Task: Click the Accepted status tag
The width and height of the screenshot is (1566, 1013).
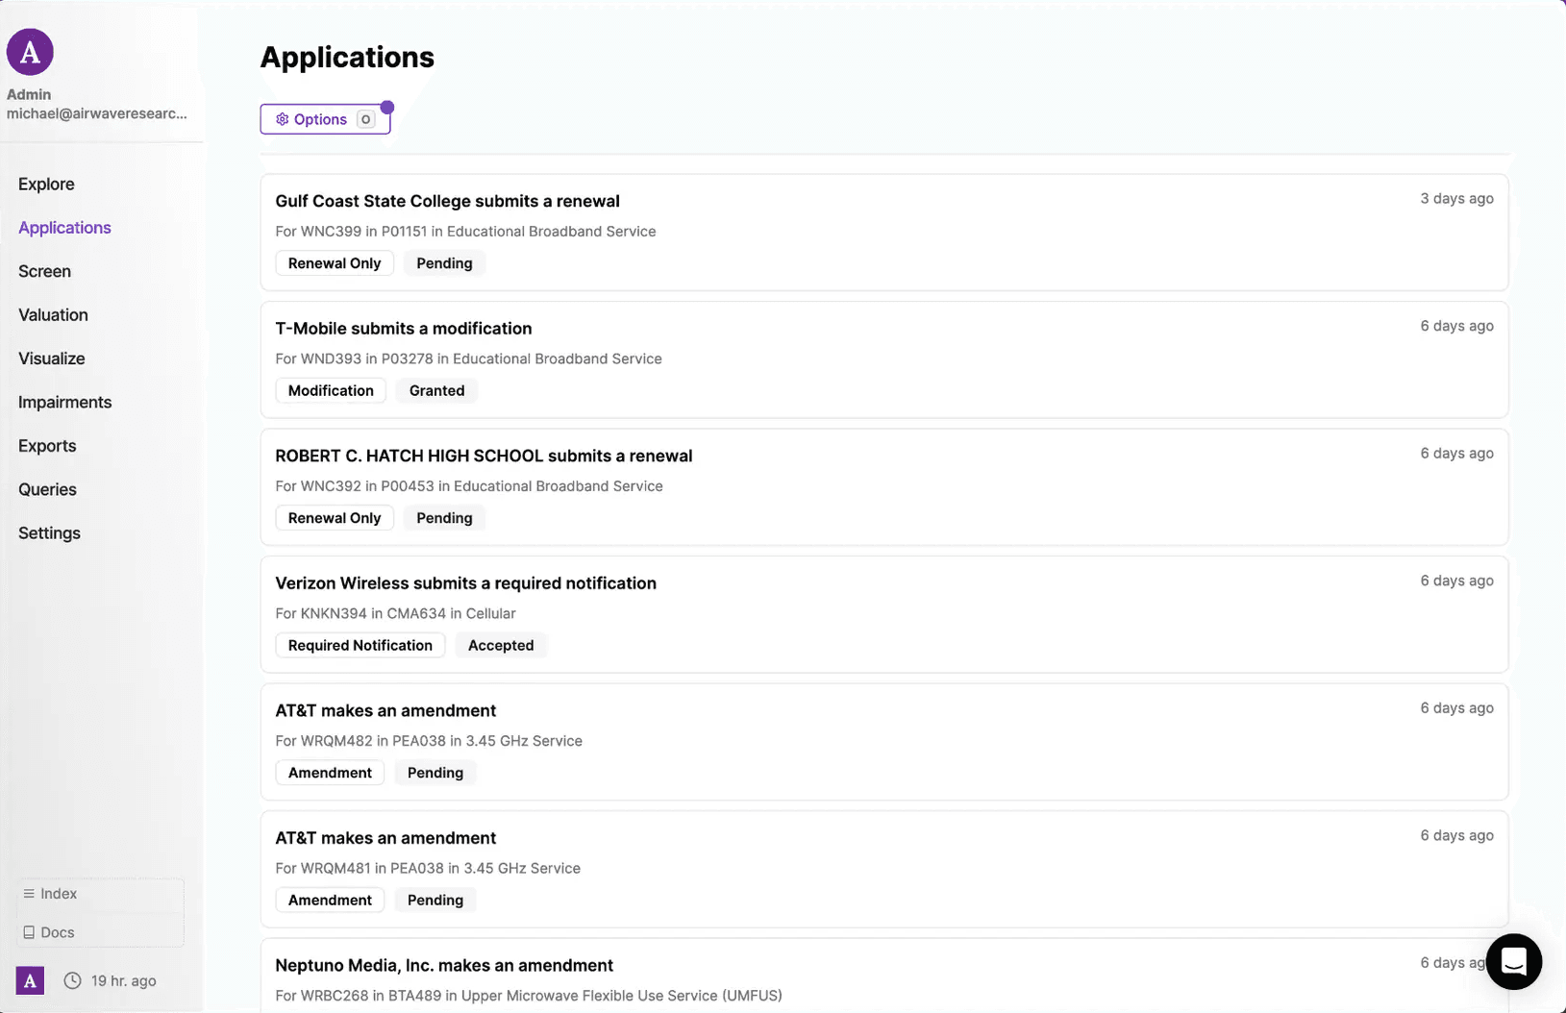Action: coord(501,645)
